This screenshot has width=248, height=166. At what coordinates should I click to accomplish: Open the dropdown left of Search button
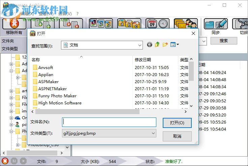(x=204, y=41)
